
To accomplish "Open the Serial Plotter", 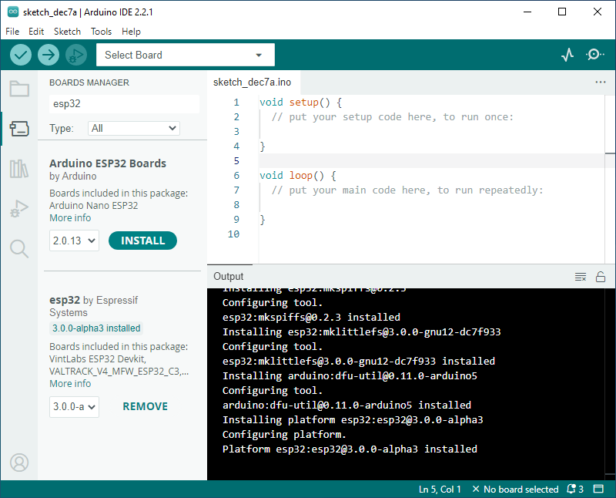I will coord(567,55).
